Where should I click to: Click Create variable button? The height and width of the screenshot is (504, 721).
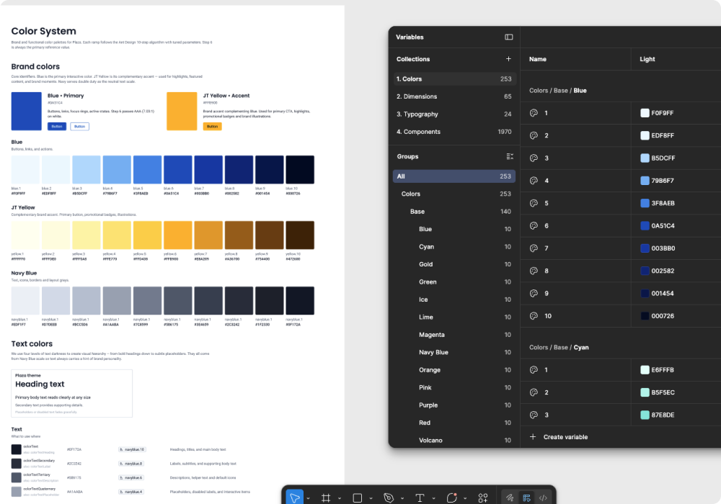point(559,437)
